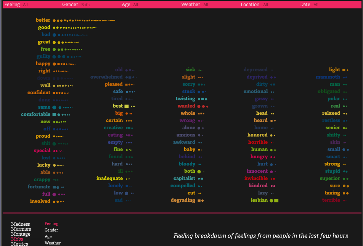Screen dimensions: 363x246
Task: Click the teal square beside 'comfortable'
Action: (54, 114)
